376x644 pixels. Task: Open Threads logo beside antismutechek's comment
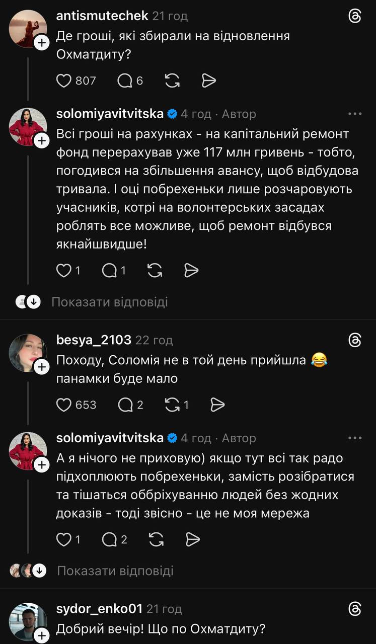355,17
